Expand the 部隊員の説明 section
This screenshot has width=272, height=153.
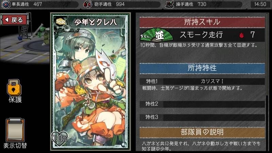[202, 132]
